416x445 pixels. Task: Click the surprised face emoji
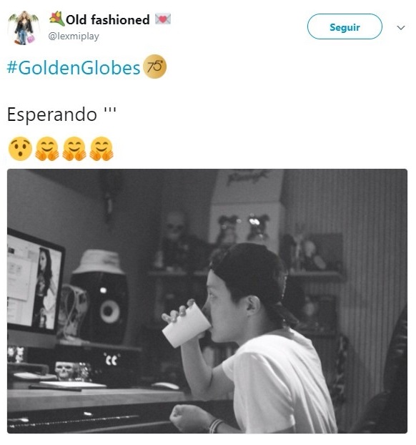20,149
